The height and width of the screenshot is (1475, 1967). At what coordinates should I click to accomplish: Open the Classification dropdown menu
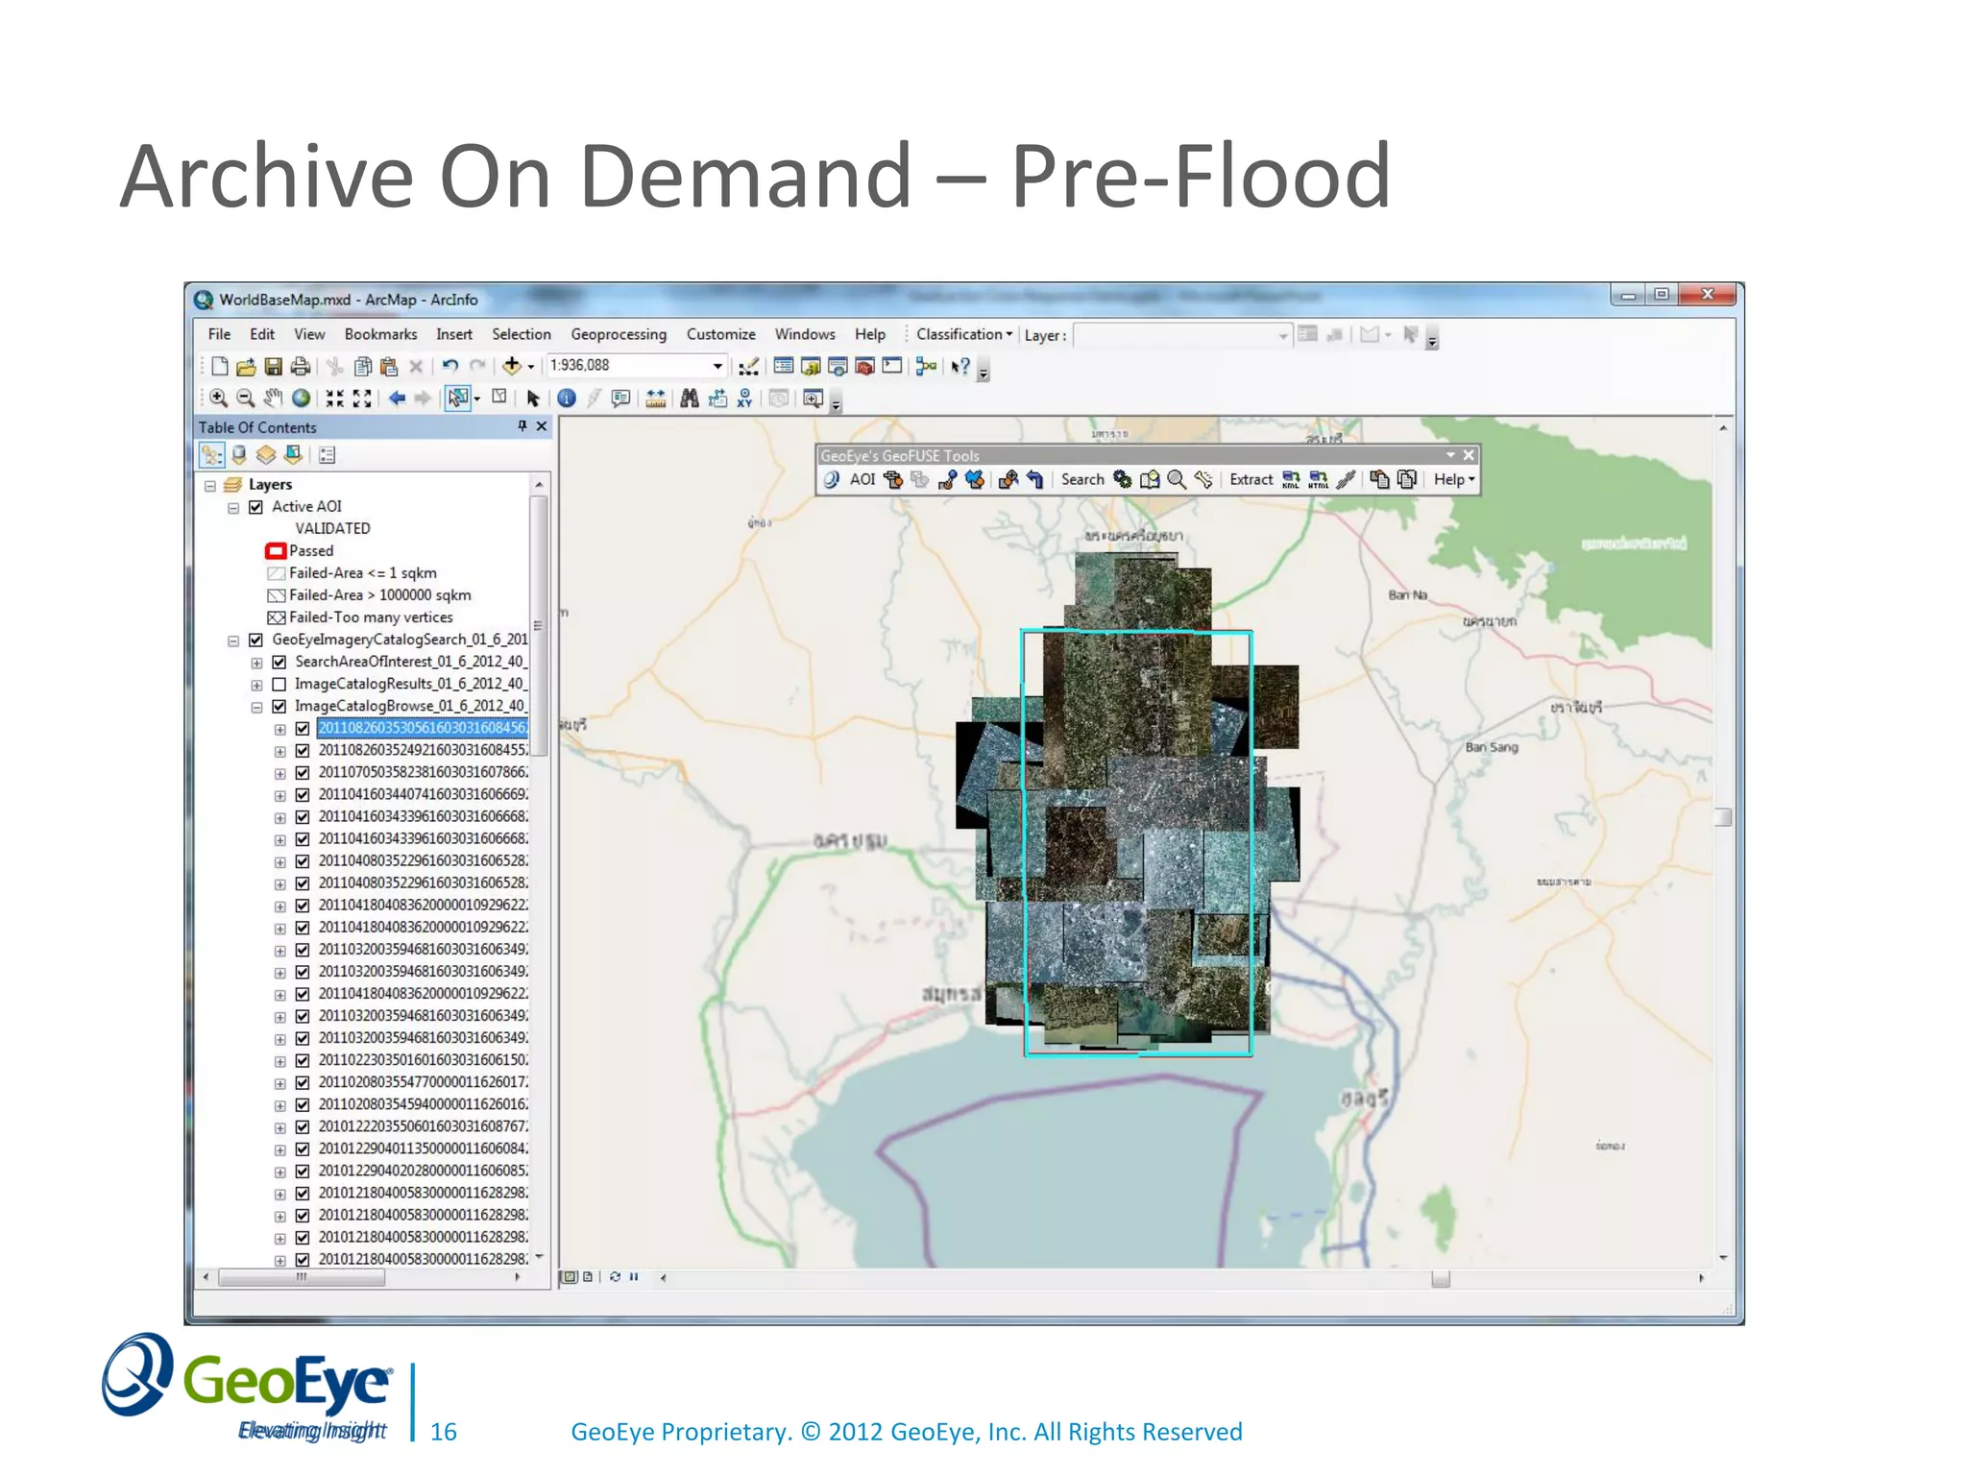[964, 334]
